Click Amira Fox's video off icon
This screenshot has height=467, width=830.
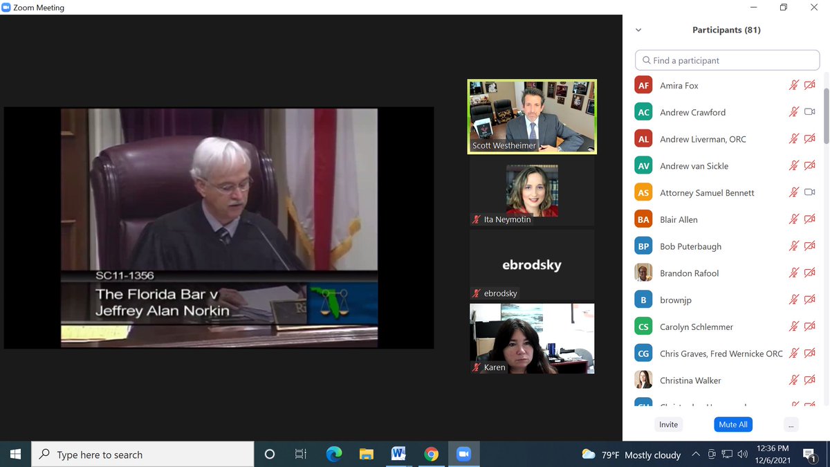(x=810, y=85)
